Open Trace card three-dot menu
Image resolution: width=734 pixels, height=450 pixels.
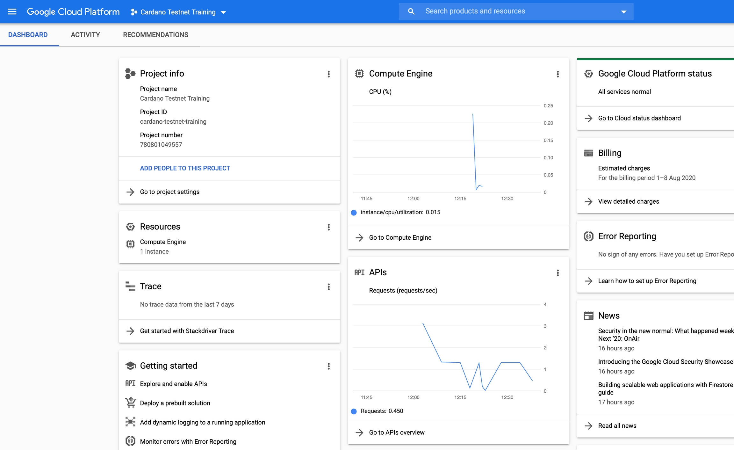(328, 287)
